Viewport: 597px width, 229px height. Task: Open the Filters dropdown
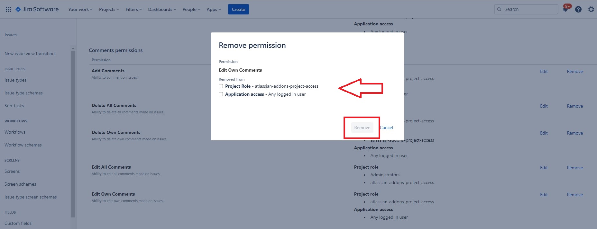pyautogui.click(x=133, y=9)
